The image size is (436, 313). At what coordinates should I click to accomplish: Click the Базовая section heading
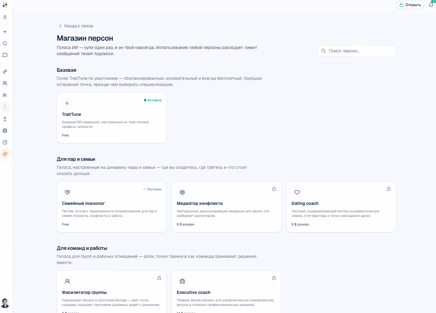point(66,70)
